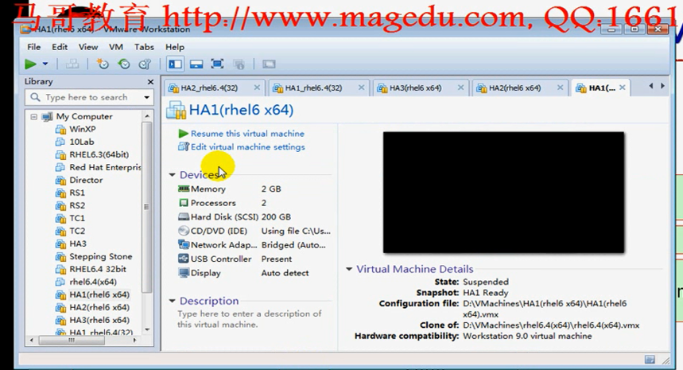Image resolution: width=683 pixels, height=370 pixels.
Task: Select the Hard Disk (SCSI) device
Action: [x=254, y=217]
